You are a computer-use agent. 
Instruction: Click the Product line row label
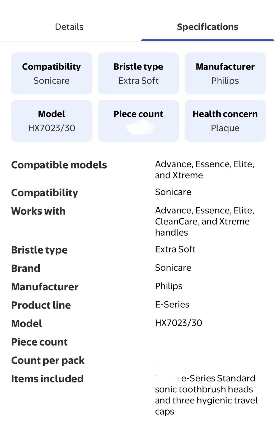[41, 305]
